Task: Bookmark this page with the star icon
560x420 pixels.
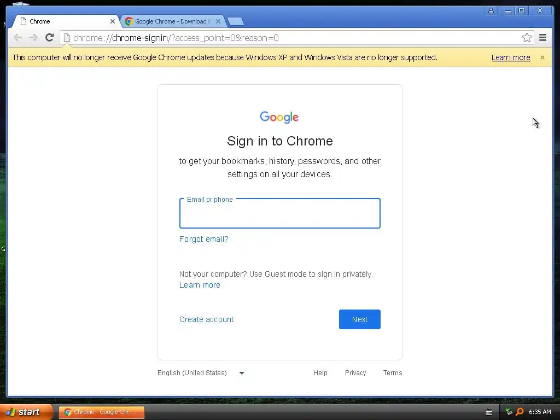Action: point(527,38)
